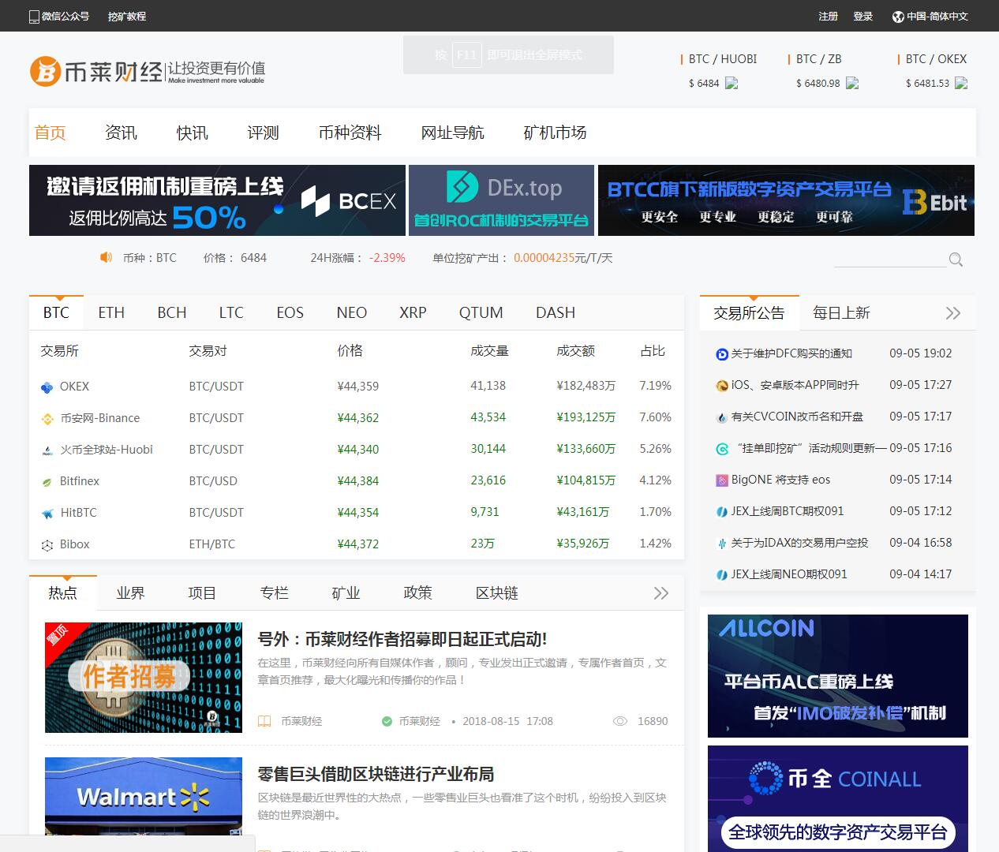Screen dimensions: 999x852
Task: Click the phone icon beside 微信公众号
Action: click(34, 16)
